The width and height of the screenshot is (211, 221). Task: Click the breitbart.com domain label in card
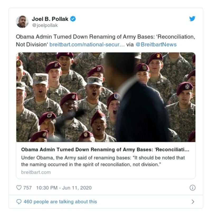coord(36,172)
